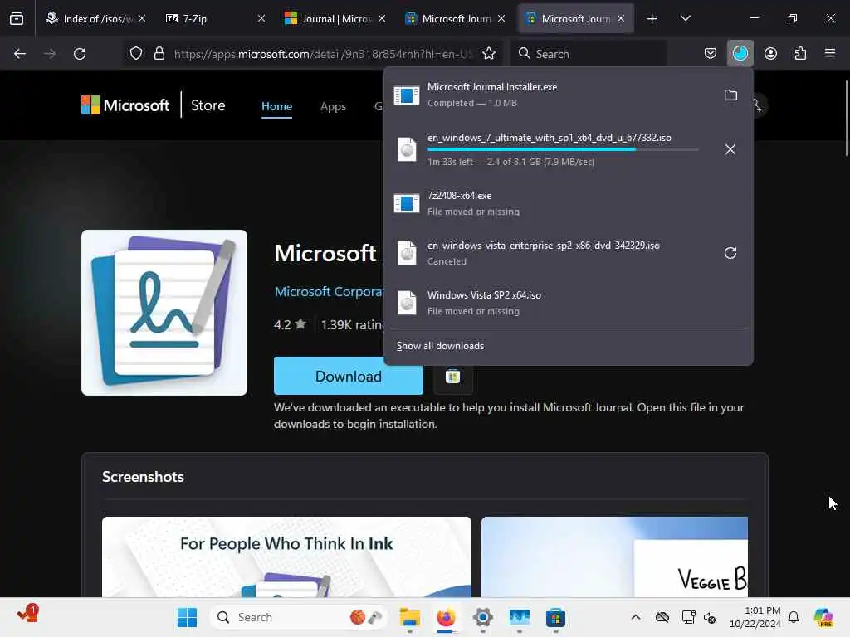The image size is (850, 637).
Task: Open the Store link in header
Action: pos(208,105)
